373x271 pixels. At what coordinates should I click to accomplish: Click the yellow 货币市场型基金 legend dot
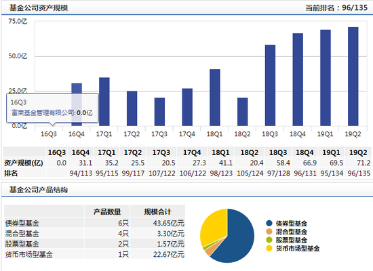point(269,248)
